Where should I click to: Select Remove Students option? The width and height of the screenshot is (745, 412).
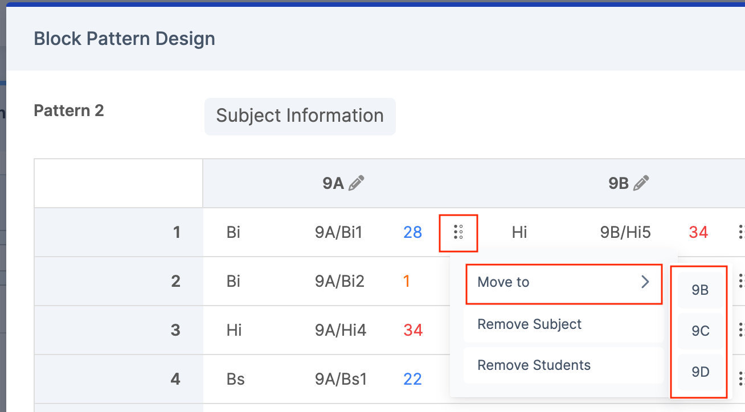[x=564, y=365]
